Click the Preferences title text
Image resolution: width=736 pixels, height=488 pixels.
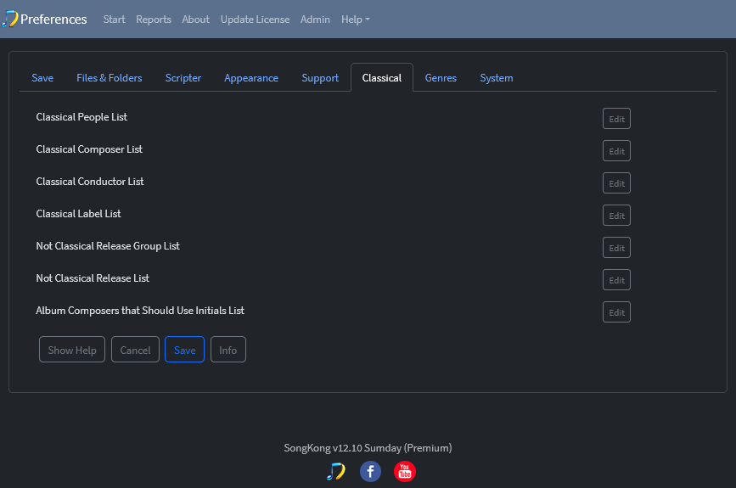[x=53, y=20]
